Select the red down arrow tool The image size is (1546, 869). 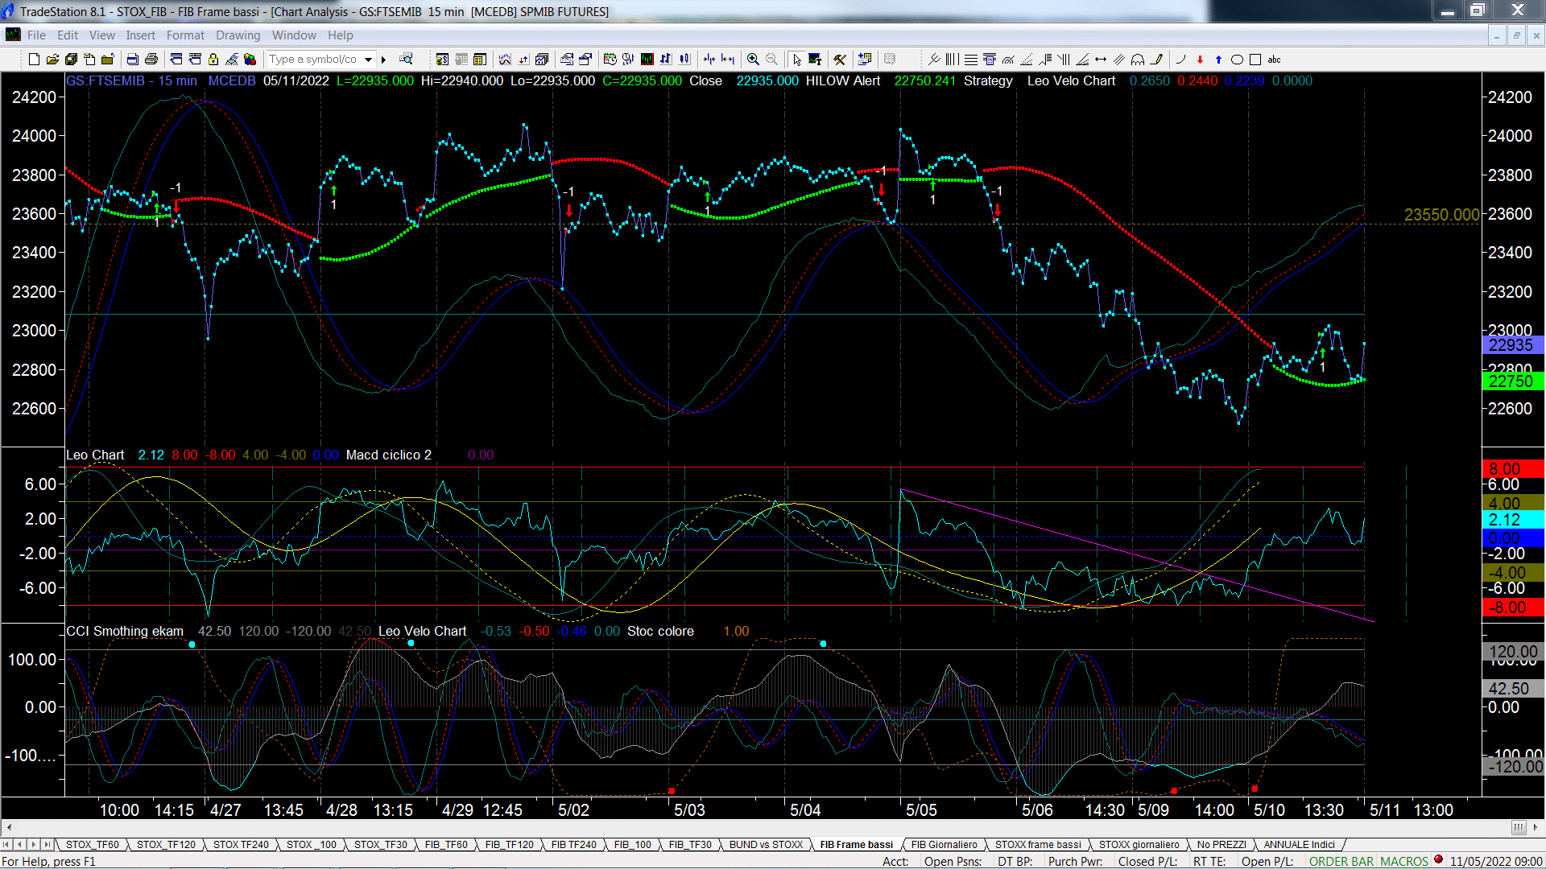click(x=1200, y=60)
